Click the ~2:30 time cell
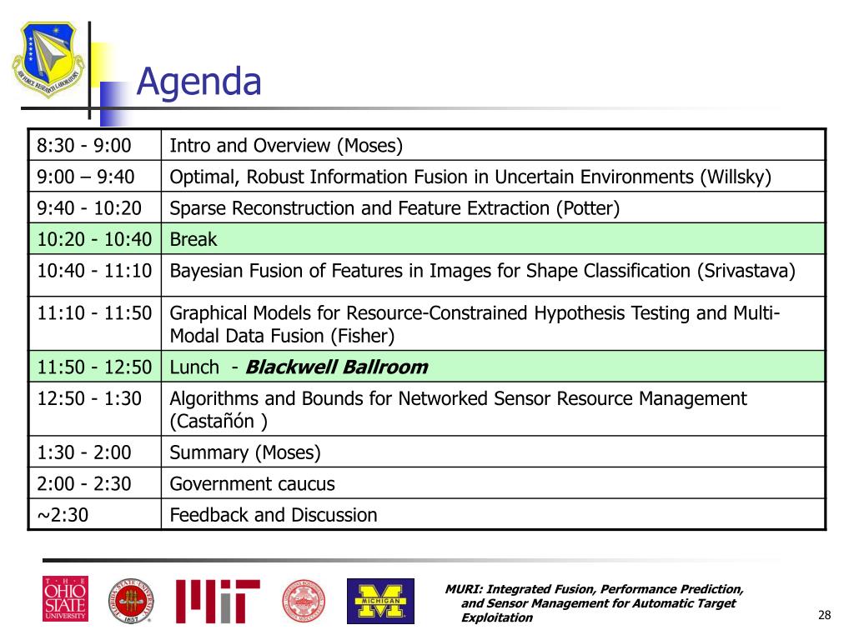Screen dimensions: 854x640 [x=95, y=513]
